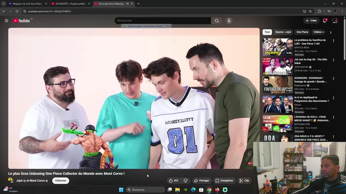This screenshot has width=346, height=194.
Task: Open the AVENGERS : DOOMSDAY video thumbnail
Action: (278, 85)
